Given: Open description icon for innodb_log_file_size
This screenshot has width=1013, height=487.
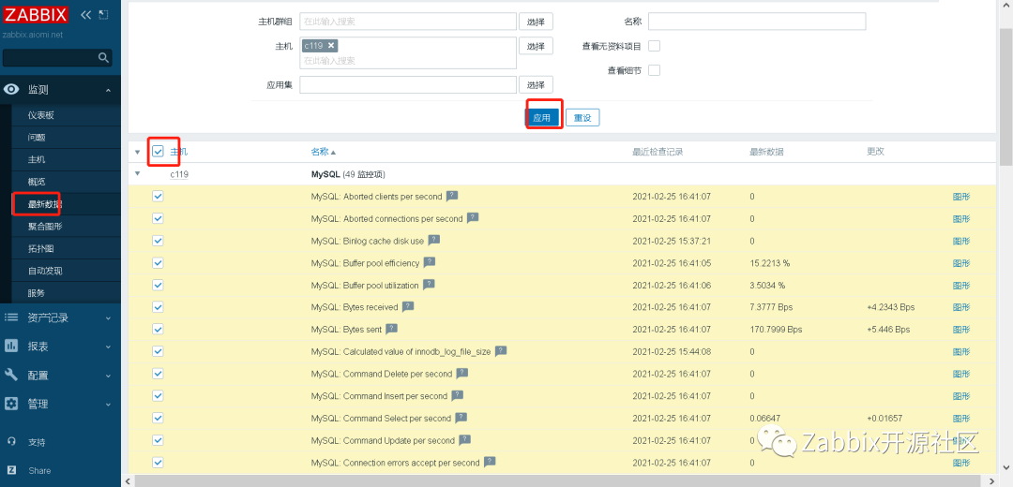Looking at the screenshot, I should click(x=501, y=351).
